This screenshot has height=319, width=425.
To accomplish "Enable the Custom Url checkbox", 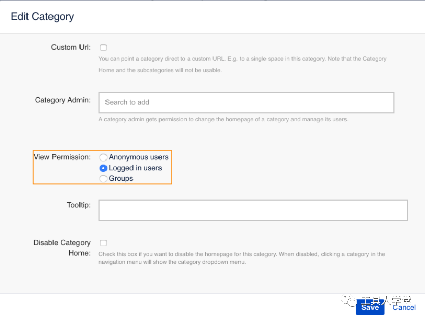I will [103, 48].
